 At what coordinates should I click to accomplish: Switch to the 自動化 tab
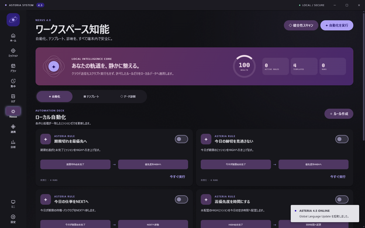tap(54, 97)
